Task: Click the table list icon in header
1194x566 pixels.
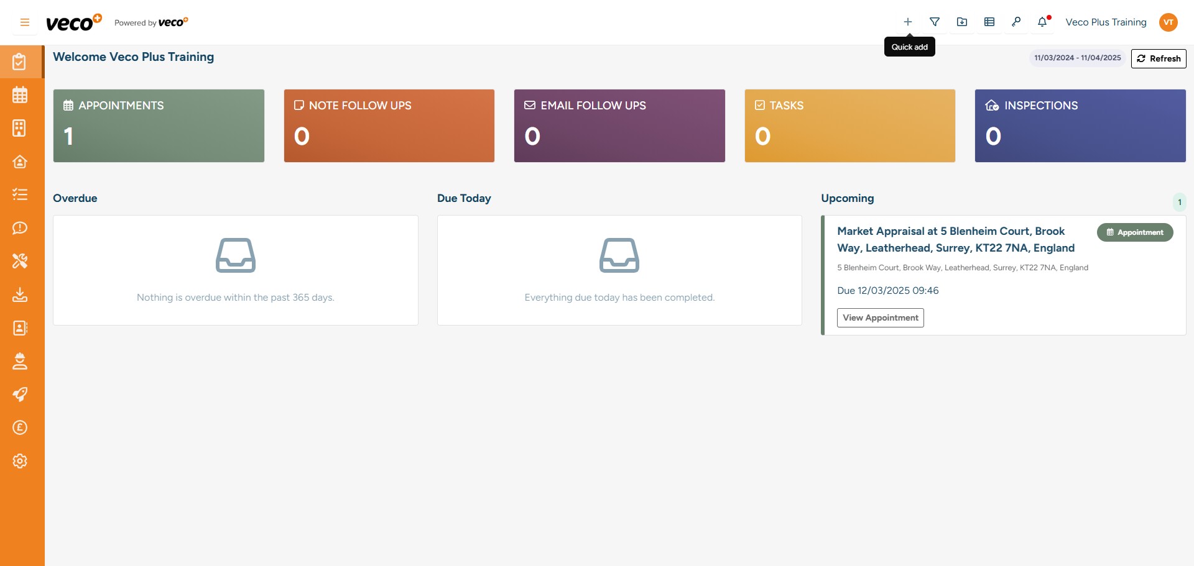Action: coord(989,22)
